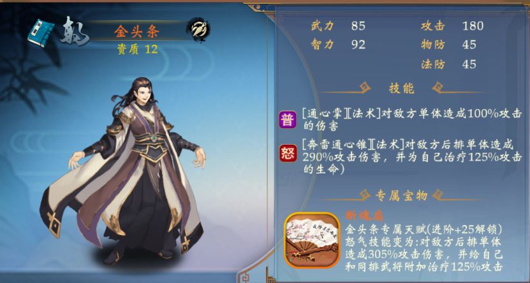Click the 资质 12 aptitude label
The image size is (530, 283).
(138, 49)
